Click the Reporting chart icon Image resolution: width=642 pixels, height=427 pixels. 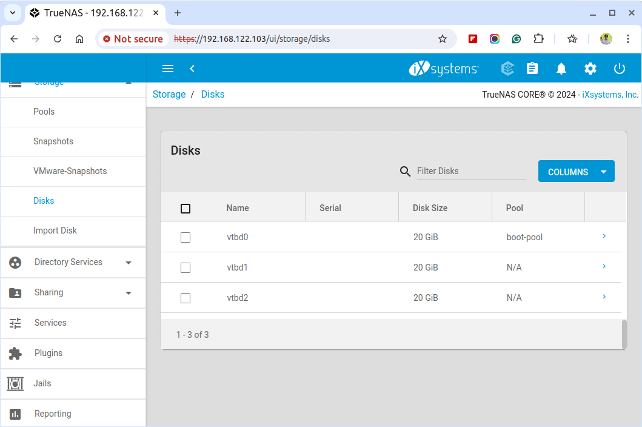tap(15, 414)
